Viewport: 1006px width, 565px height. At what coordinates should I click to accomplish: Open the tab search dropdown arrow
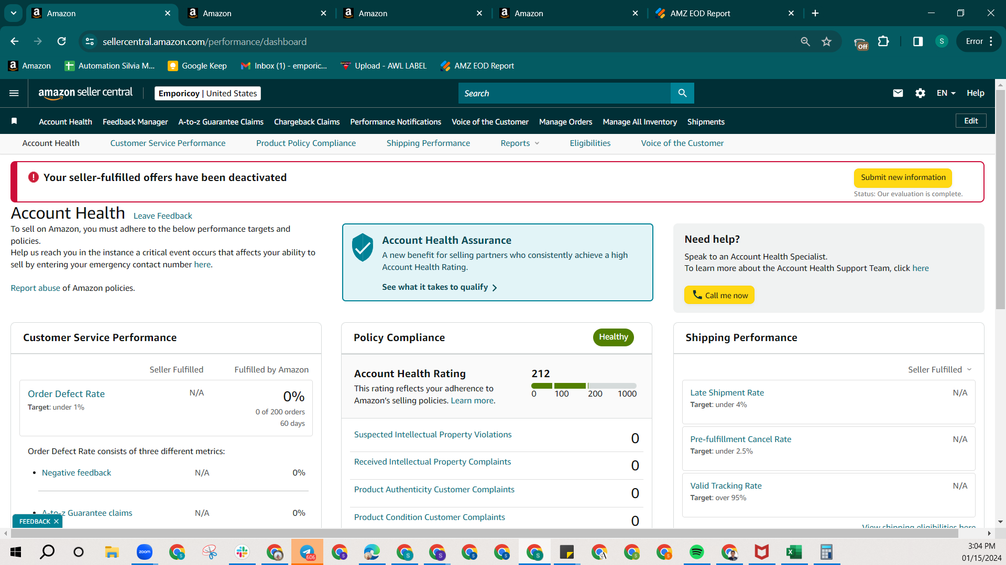pos(14,13)
